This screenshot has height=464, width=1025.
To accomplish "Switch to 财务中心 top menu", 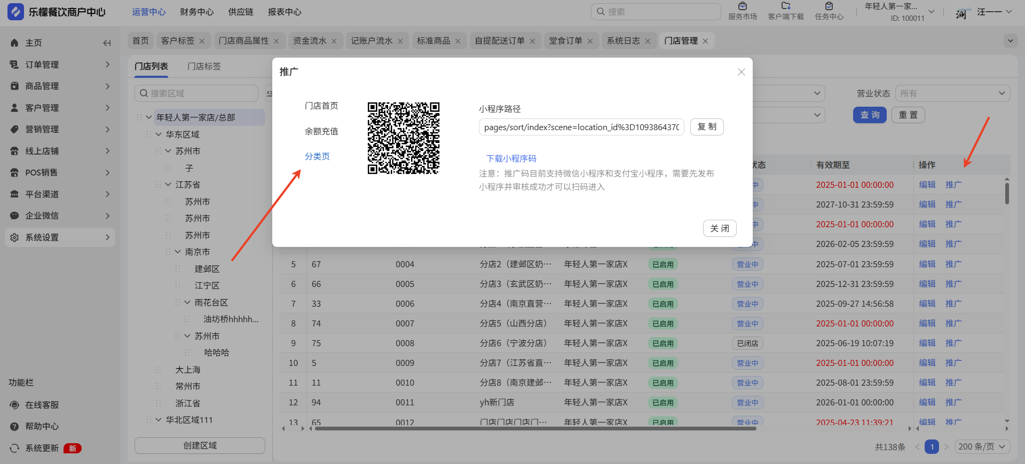I will (197, 12).
